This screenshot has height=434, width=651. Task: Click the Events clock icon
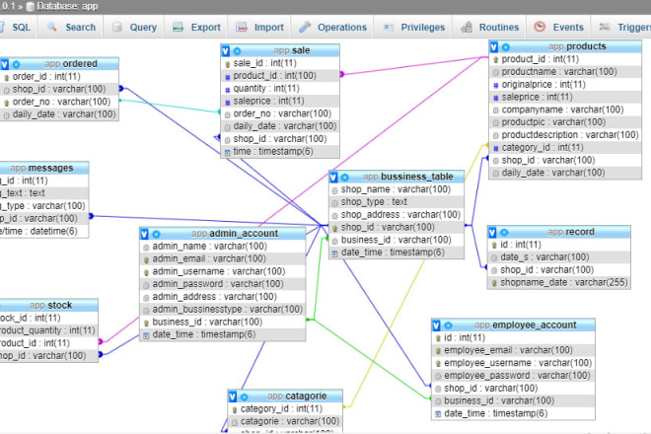[x=540, y=27]
